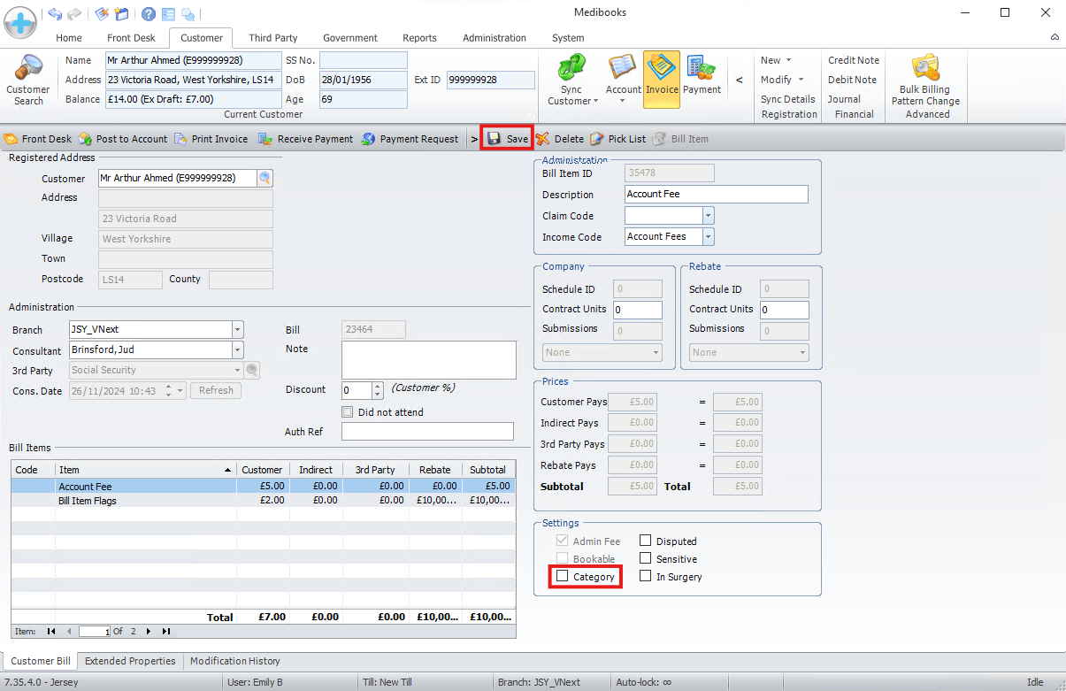Screen dimensions: 1066x691
Task: Click the Delete toolbar icon
Action: [x=542, y=139]
